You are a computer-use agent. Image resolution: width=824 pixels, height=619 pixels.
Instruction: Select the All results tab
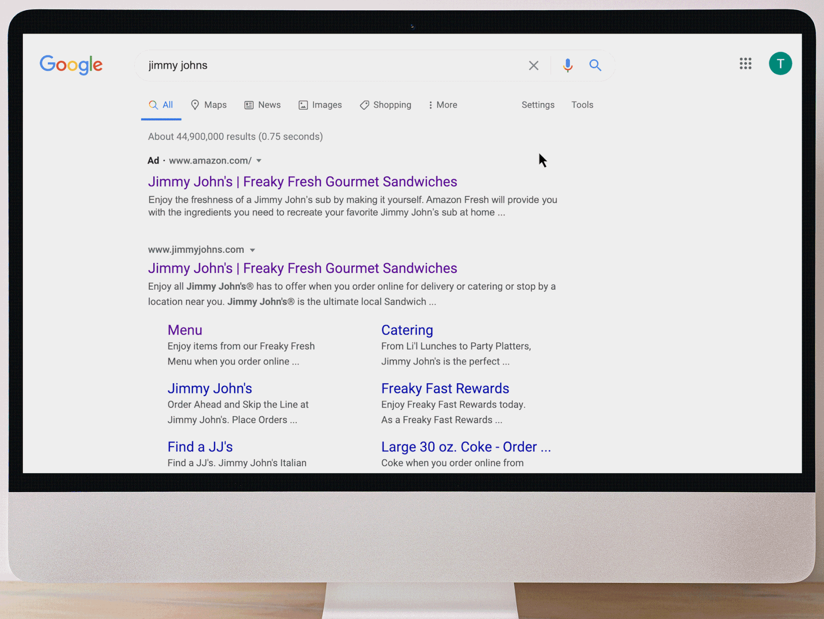click(x=161, y=105)
